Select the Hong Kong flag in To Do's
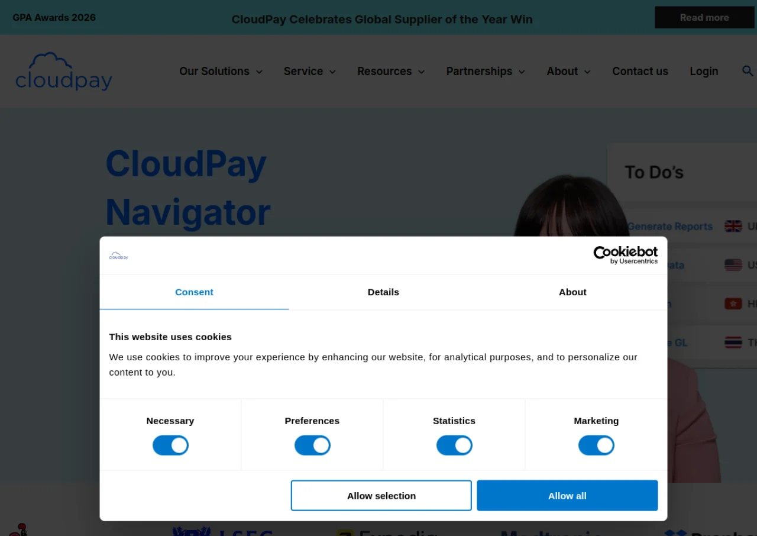The width and height of the screenshot is (757, 536). (733, 303)
